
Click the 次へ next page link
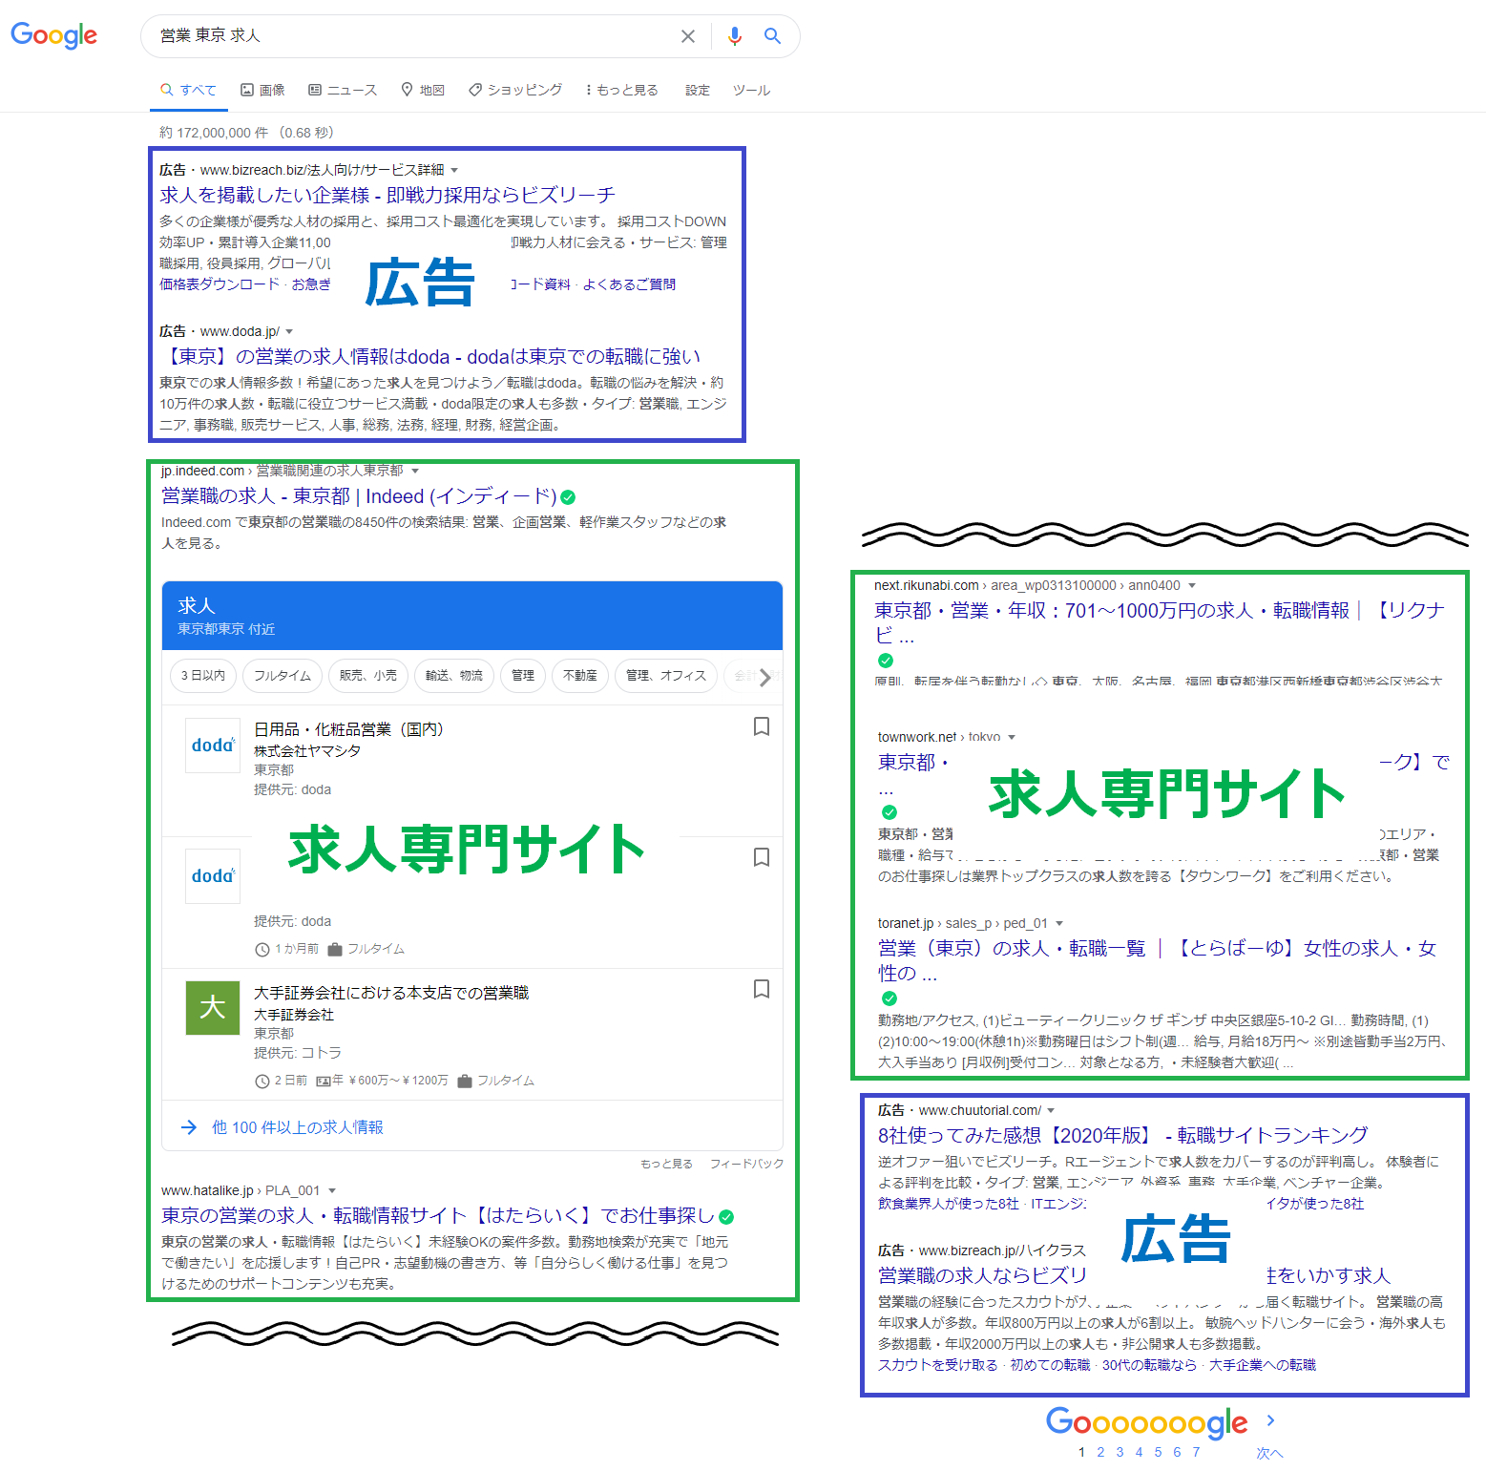tap(1269, 1453)
